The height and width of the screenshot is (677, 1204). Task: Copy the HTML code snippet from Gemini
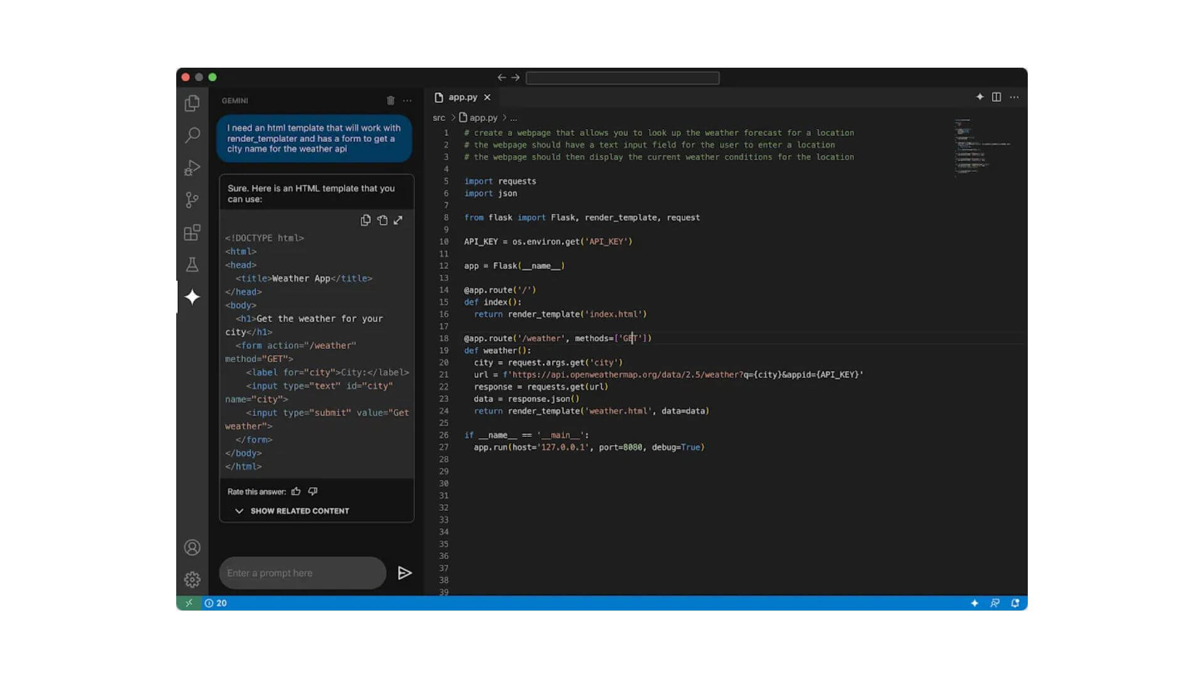point(366,220)
